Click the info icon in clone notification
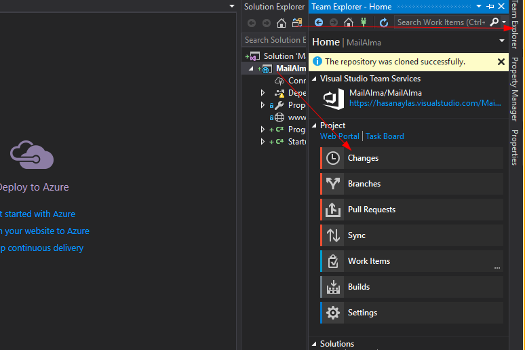Screen dimensions: 525x350 pos(317,62)
